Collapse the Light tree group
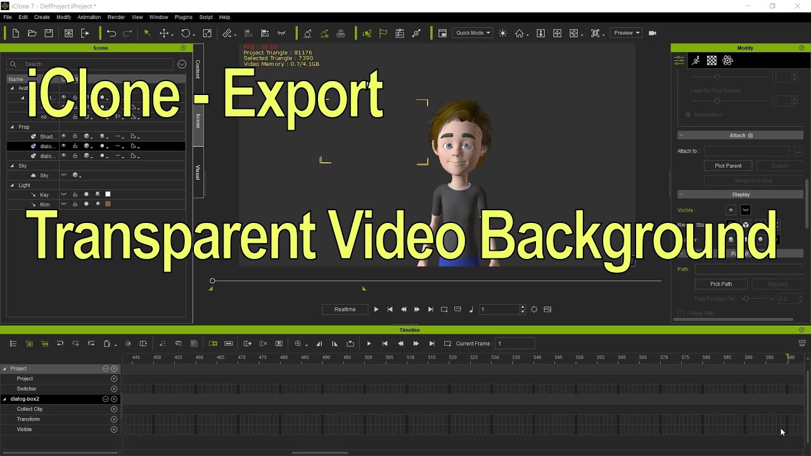 coord(11,185)
